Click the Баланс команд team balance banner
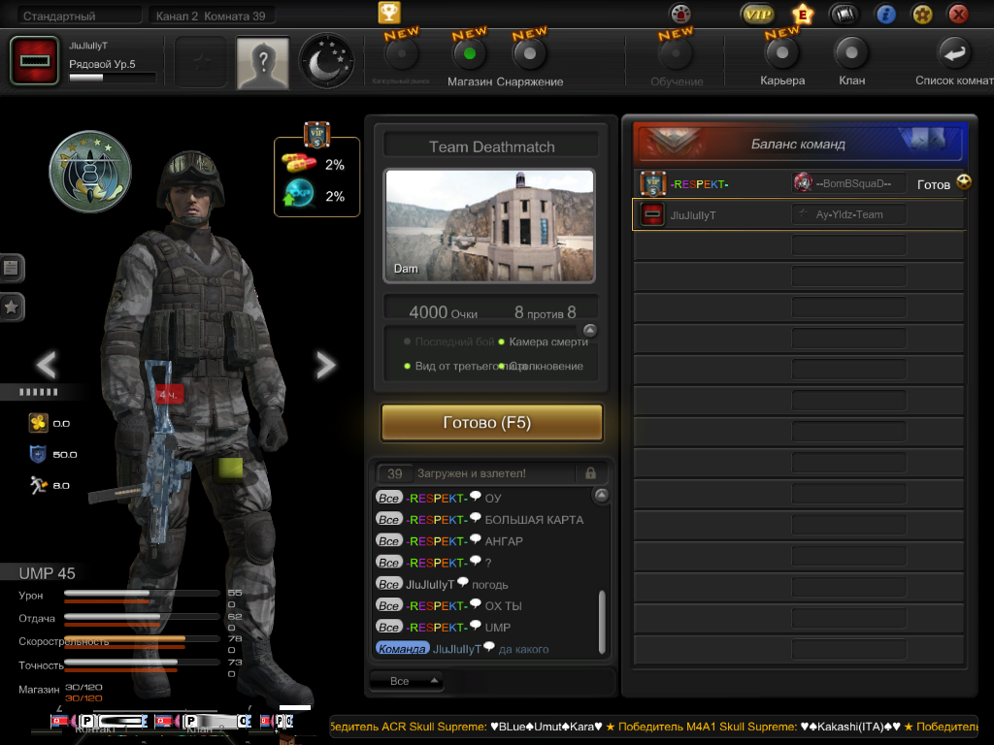The height and width of the screenshot is (745, 994). [798, 144]
